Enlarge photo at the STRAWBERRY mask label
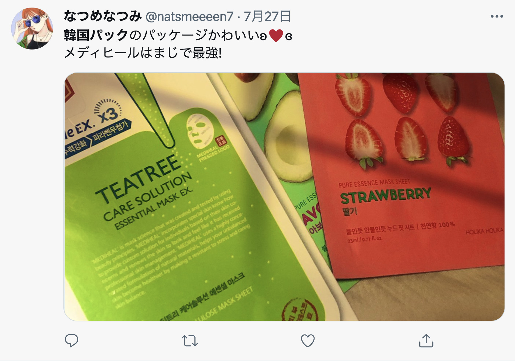This screenshot has height=361, width=515. click(386, 196)
